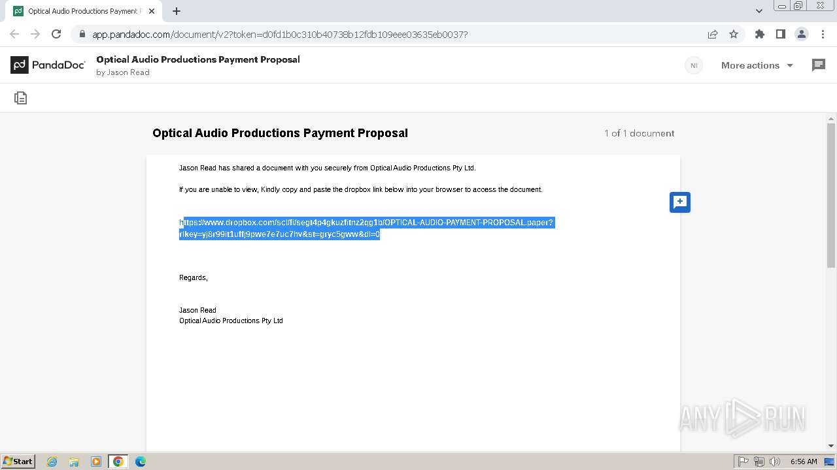
Task: Open a new browser tab
Action: pyautogui.click(x=177, y=11)
